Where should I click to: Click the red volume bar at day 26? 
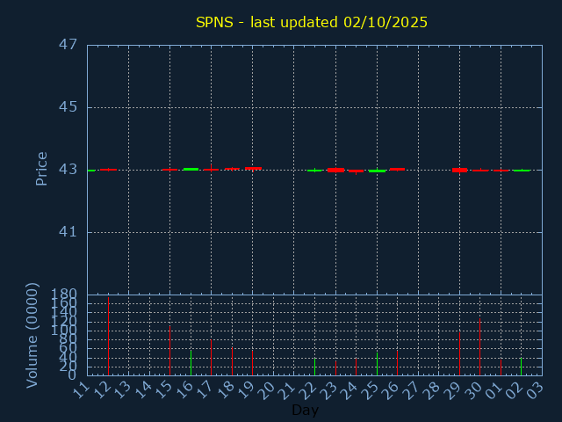click(x=397, y=363)
